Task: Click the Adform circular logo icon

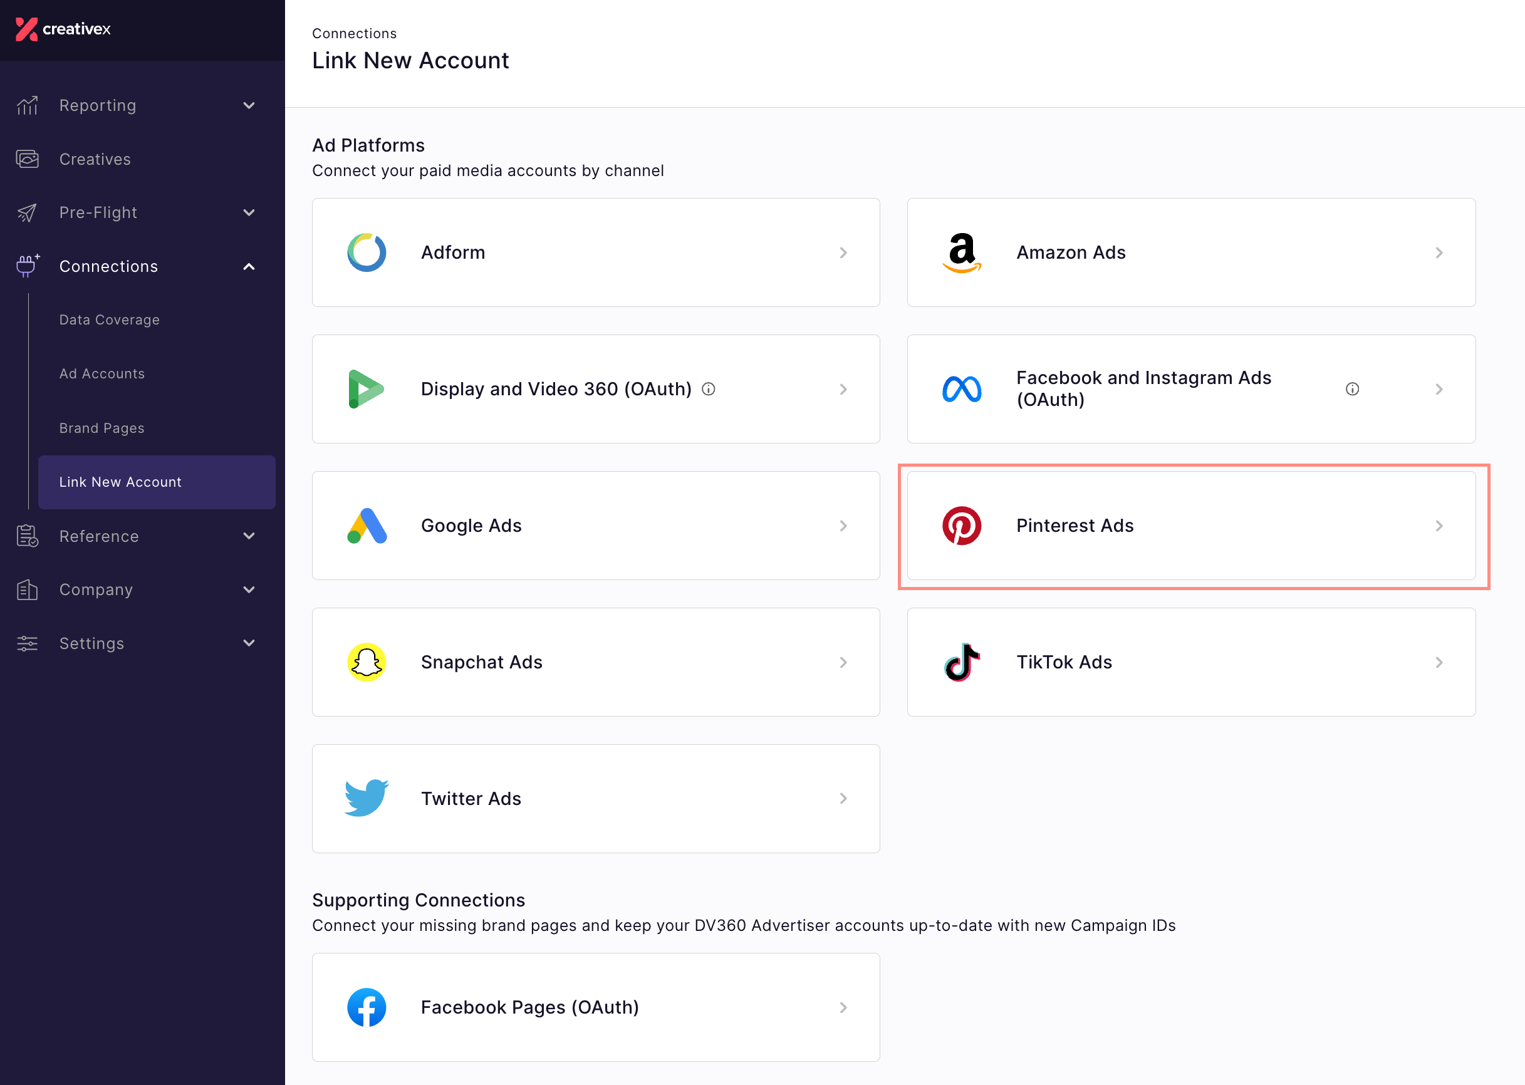Action: tap(367, 252)
